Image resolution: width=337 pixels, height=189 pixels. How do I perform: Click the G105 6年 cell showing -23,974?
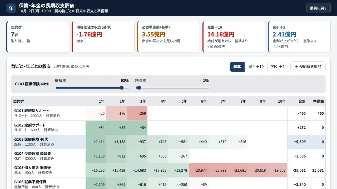pyautogui.click(x=199, y=170)
